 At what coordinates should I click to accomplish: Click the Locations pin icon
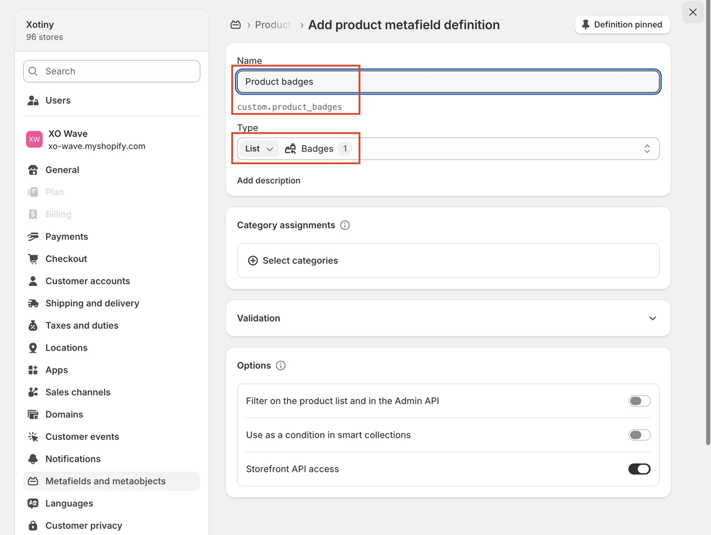coord(33,348)
